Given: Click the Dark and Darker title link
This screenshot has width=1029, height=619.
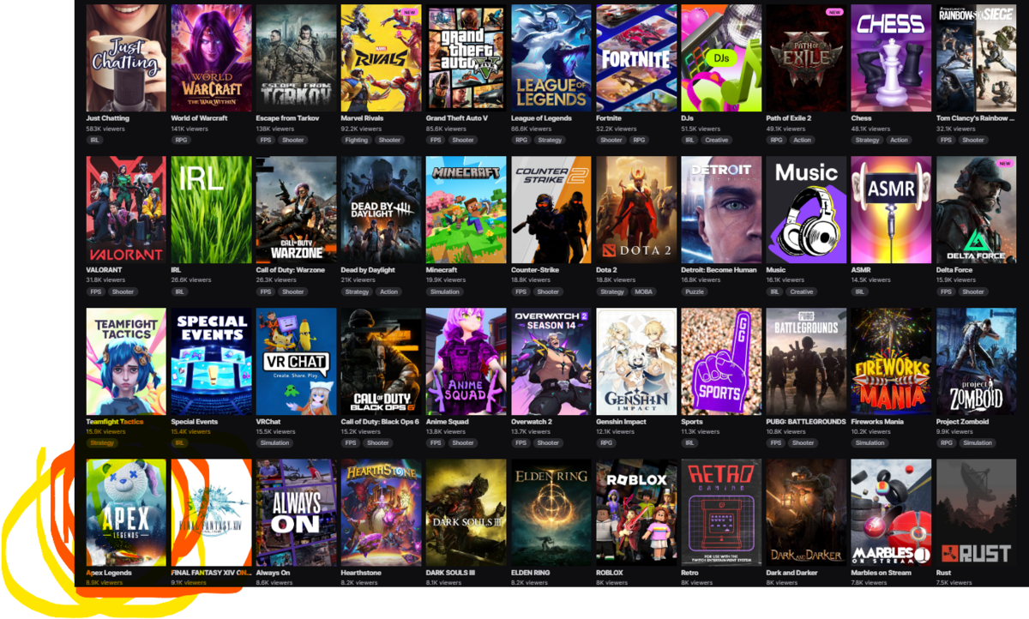Looking at the screenshot, I should (x=793, y=573).
